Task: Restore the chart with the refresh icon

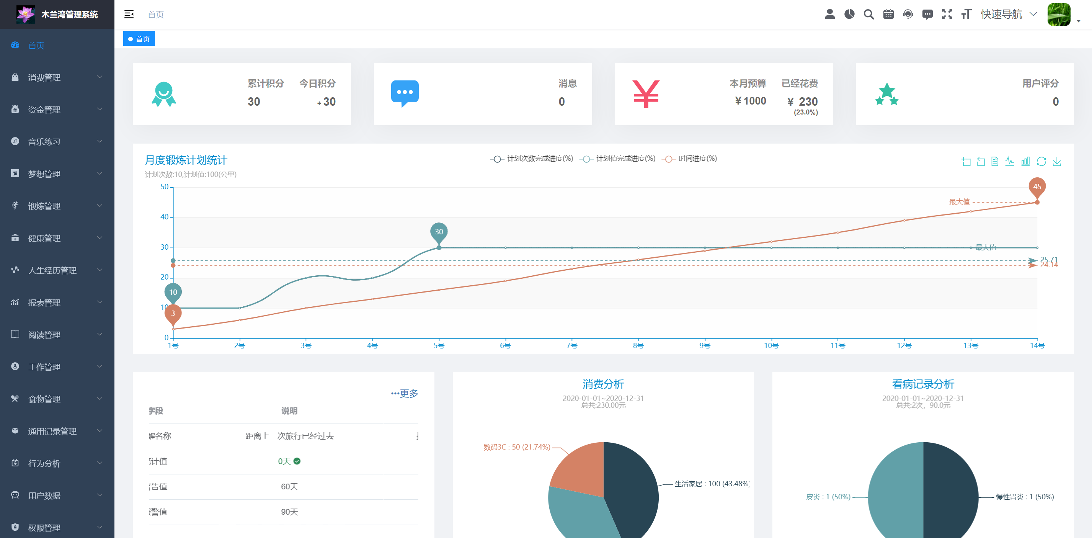Action: coord(1041,162)
